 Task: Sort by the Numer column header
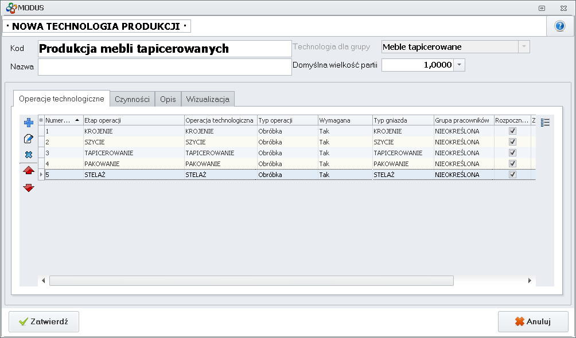coord(59,120)
